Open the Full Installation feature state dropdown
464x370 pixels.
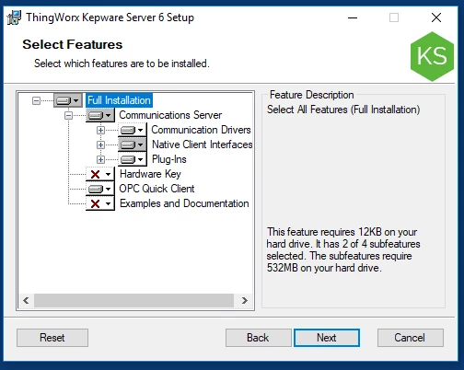pos(68,100)
